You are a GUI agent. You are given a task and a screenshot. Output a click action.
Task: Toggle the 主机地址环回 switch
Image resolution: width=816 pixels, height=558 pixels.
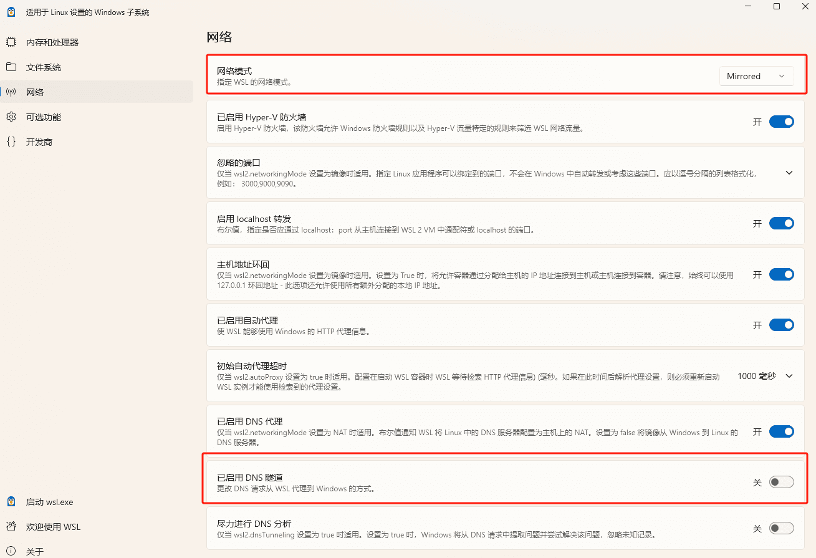tap(781, 274)
